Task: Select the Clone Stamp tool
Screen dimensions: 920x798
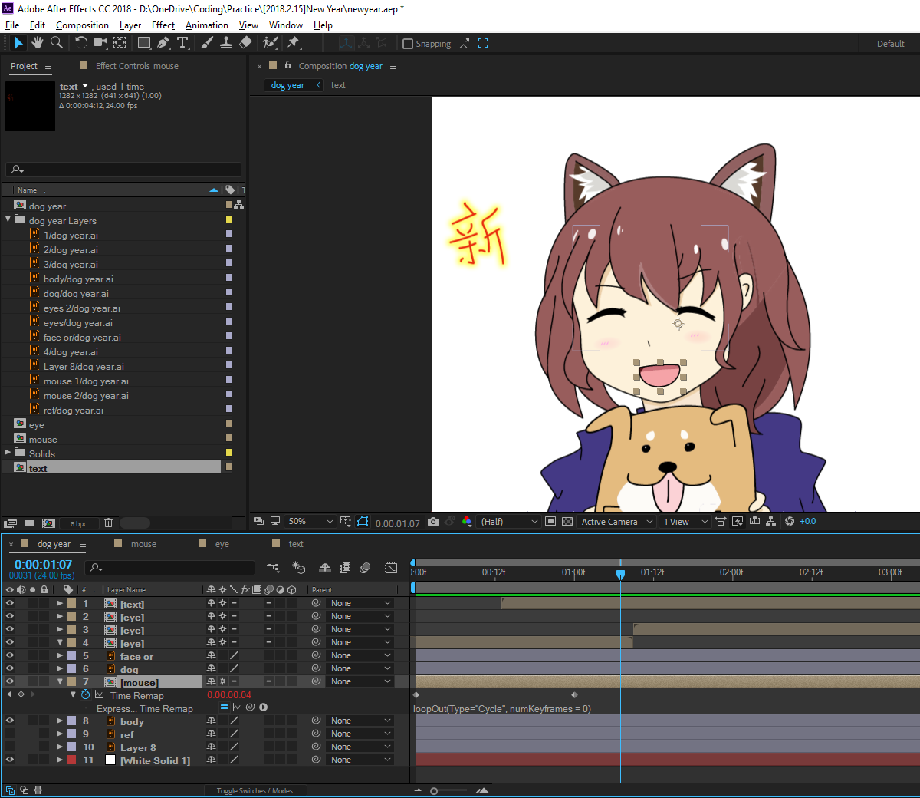Action: tap(226, 43)
